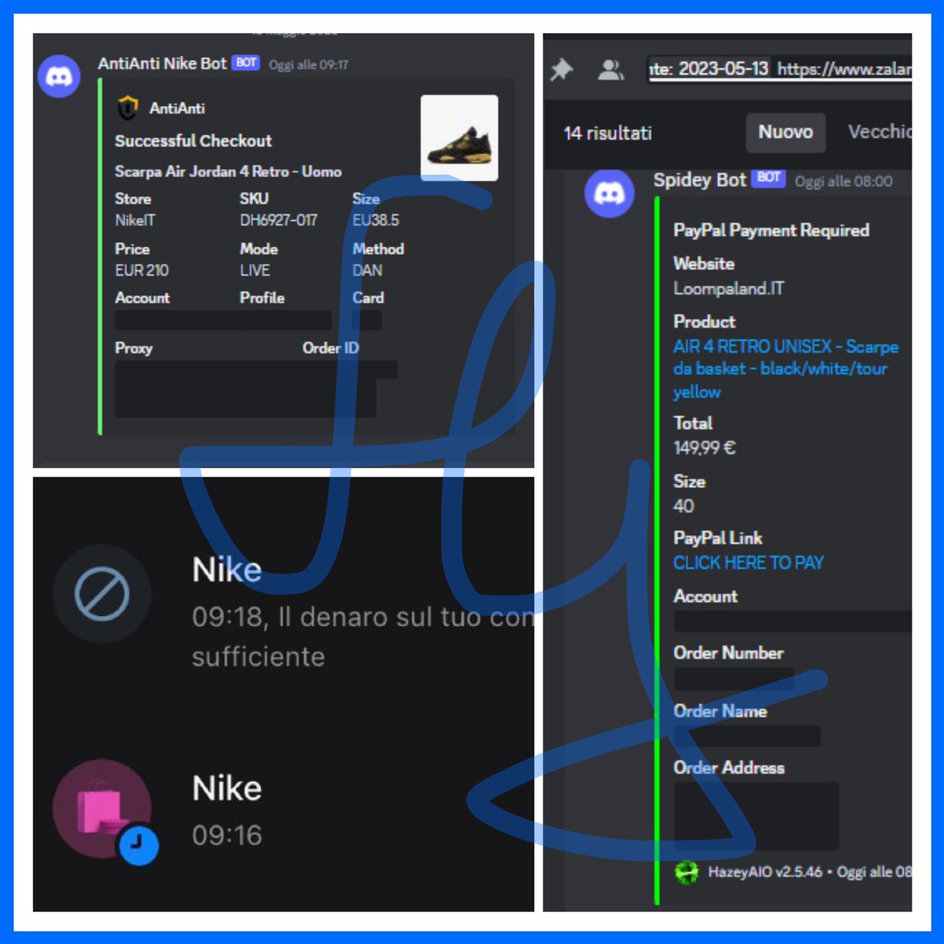This screenshot has height=944, width=944.
Task: Show the member list icon
Action: coord(610,70)
